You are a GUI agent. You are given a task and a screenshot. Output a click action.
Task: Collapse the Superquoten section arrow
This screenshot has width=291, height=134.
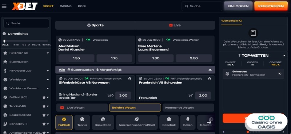point(210,70)
